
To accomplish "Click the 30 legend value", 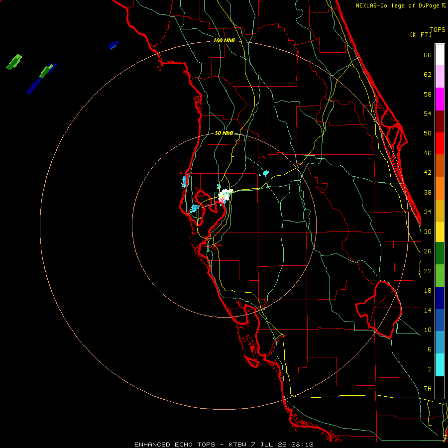I will click(x=428, y=231).
